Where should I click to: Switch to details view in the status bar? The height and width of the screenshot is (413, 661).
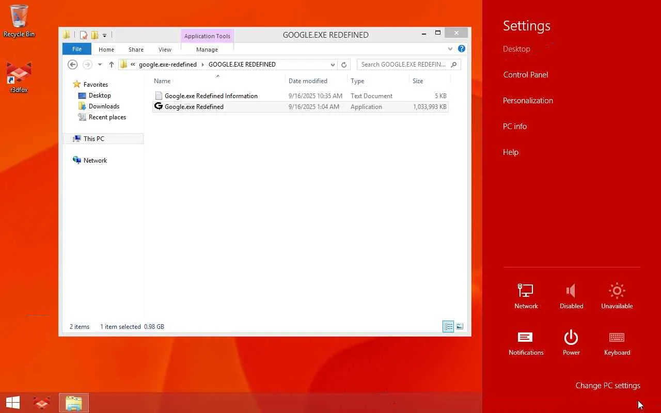[448, 326]
